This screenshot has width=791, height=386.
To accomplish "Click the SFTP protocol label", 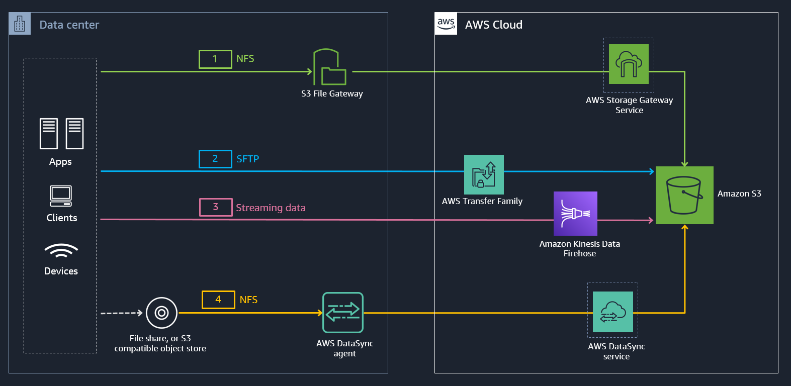I will [248, 159].
